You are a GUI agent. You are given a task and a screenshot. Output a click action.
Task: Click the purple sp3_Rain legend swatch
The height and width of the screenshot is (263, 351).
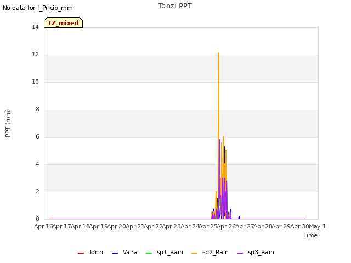coord(240,253)
